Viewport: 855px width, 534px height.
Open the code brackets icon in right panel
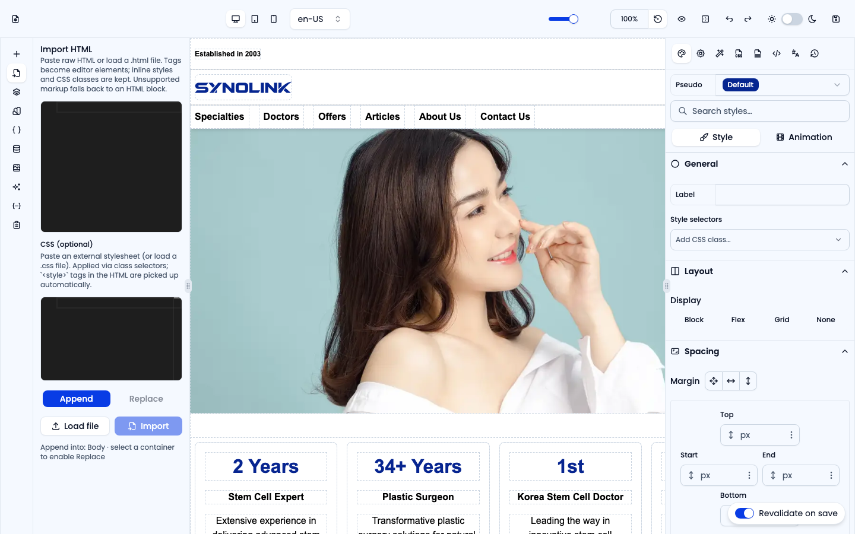pos(777,53)
